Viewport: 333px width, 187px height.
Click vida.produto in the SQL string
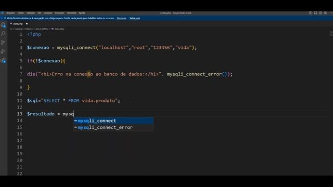98,101
